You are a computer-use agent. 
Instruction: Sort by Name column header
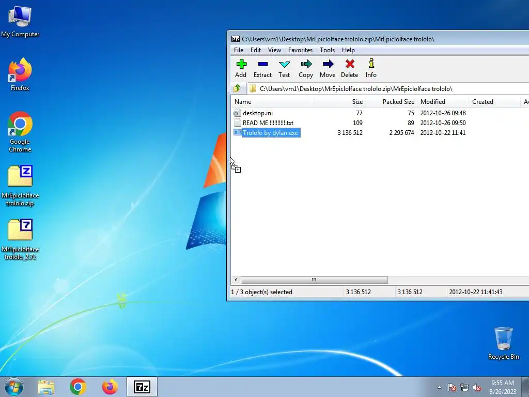click(273, 102)
